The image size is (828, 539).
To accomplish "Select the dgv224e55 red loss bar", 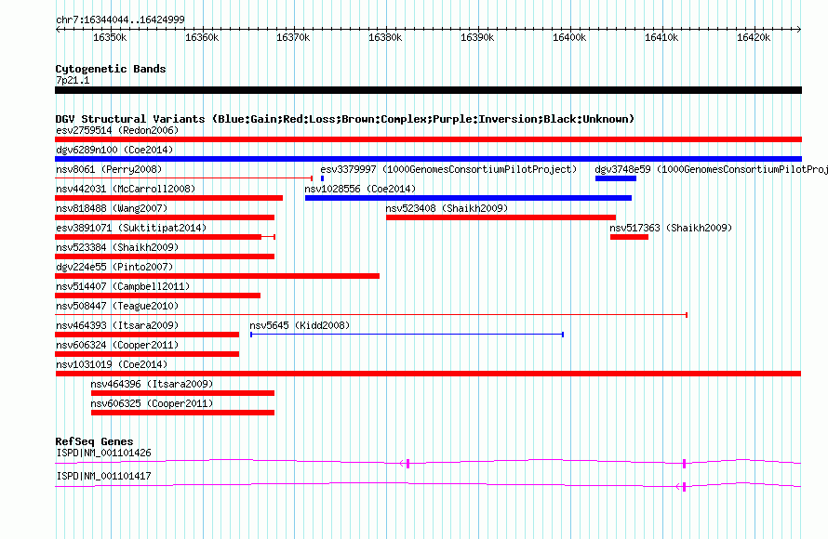I will [x=217, y=276].
